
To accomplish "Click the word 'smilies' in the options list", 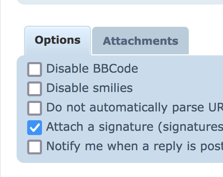I will [x=113, y=88].
